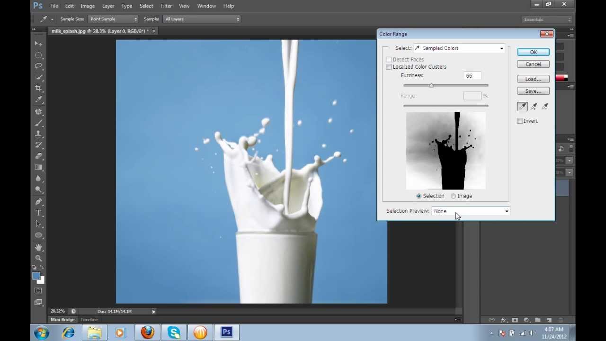The height and width of the screenshot is (341, 606).
Task: Select the Hand tool
Action: (38, 246)
